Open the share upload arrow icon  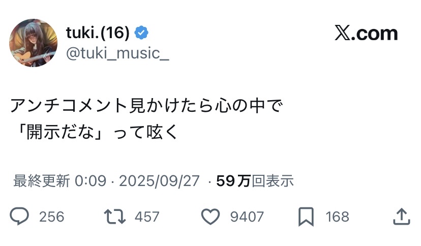point(402,217)
